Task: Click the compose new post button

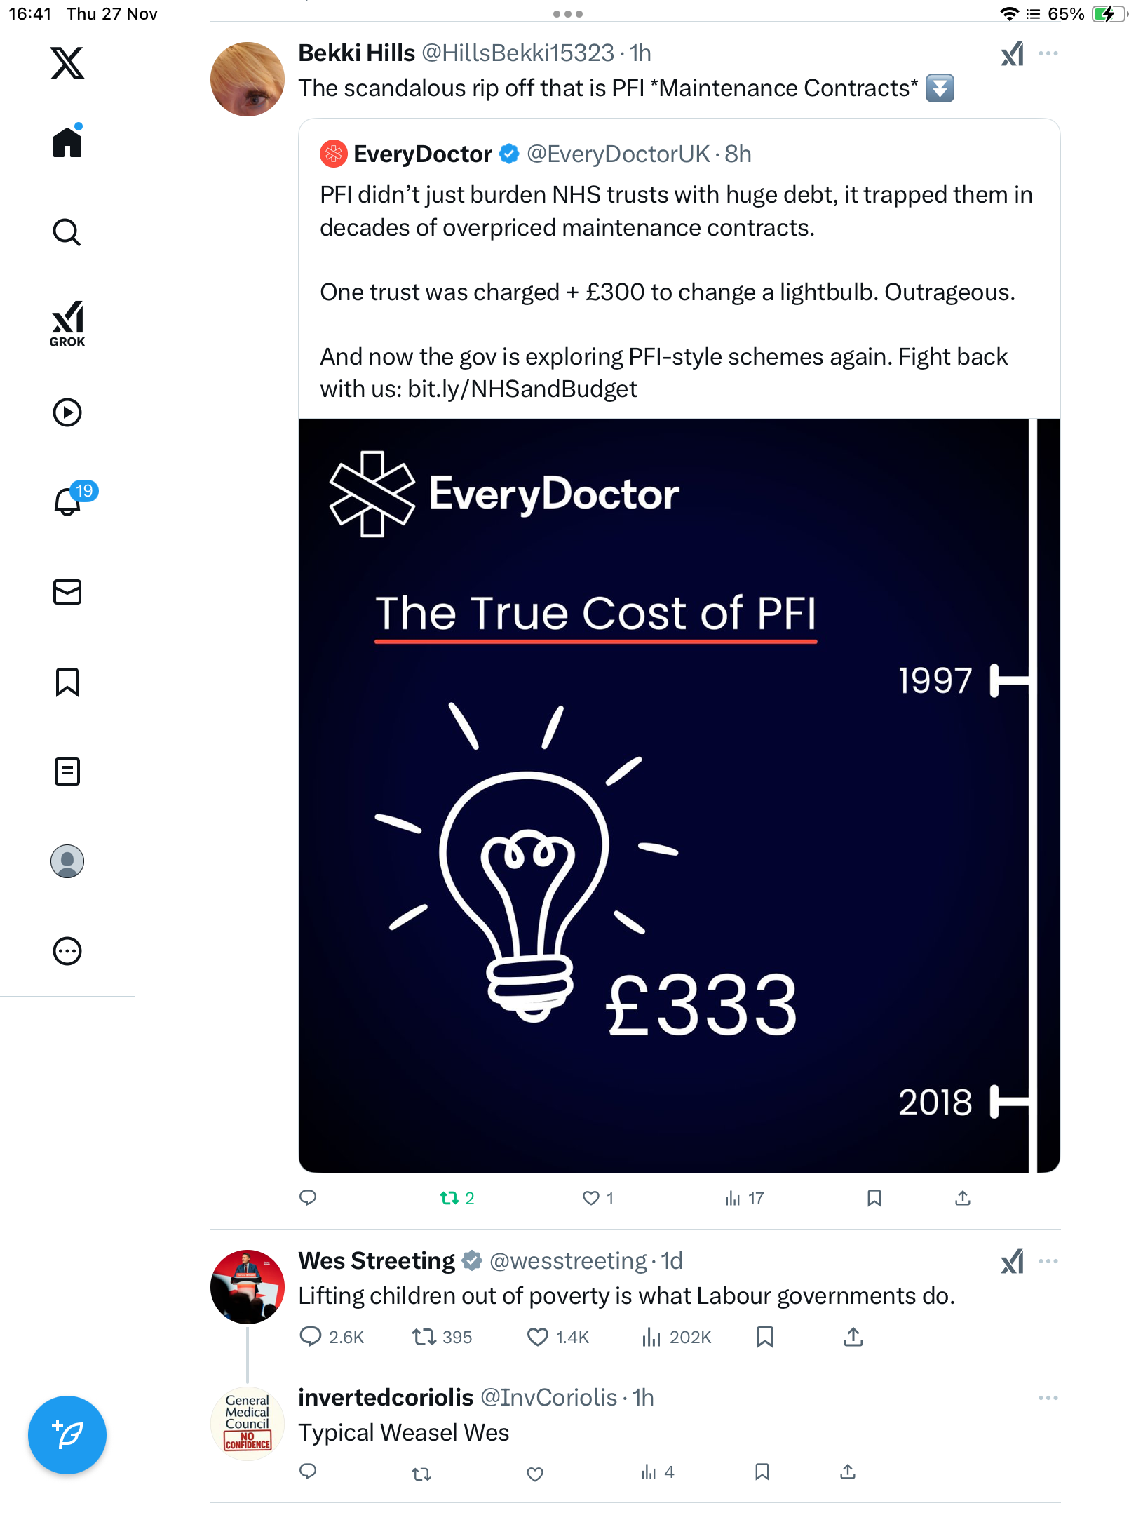Action: tap(67, 1435)
